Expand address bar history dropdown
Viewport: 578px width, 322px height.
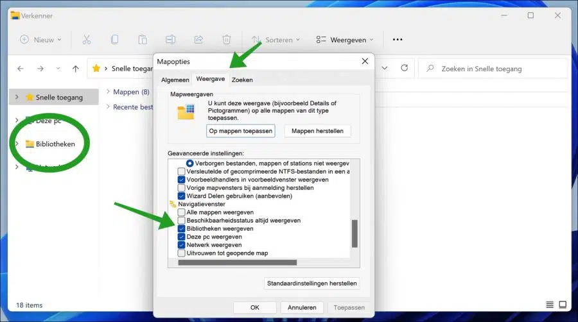(x=385, y=68)
